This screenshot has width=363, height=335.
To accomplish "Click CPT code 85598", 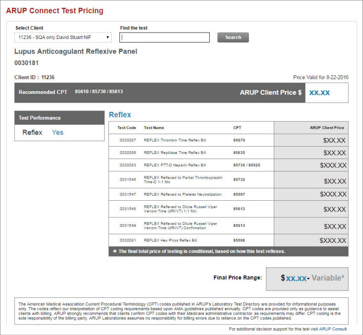I will [239, 240].
